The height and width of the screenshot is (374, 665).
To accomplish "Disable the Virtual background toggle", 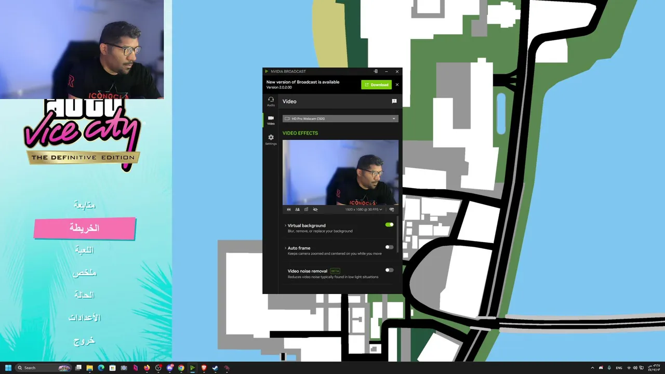I will point(389,225).
